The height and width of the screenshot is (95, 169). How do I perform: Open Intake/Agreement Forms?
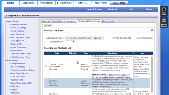point(20,57)
